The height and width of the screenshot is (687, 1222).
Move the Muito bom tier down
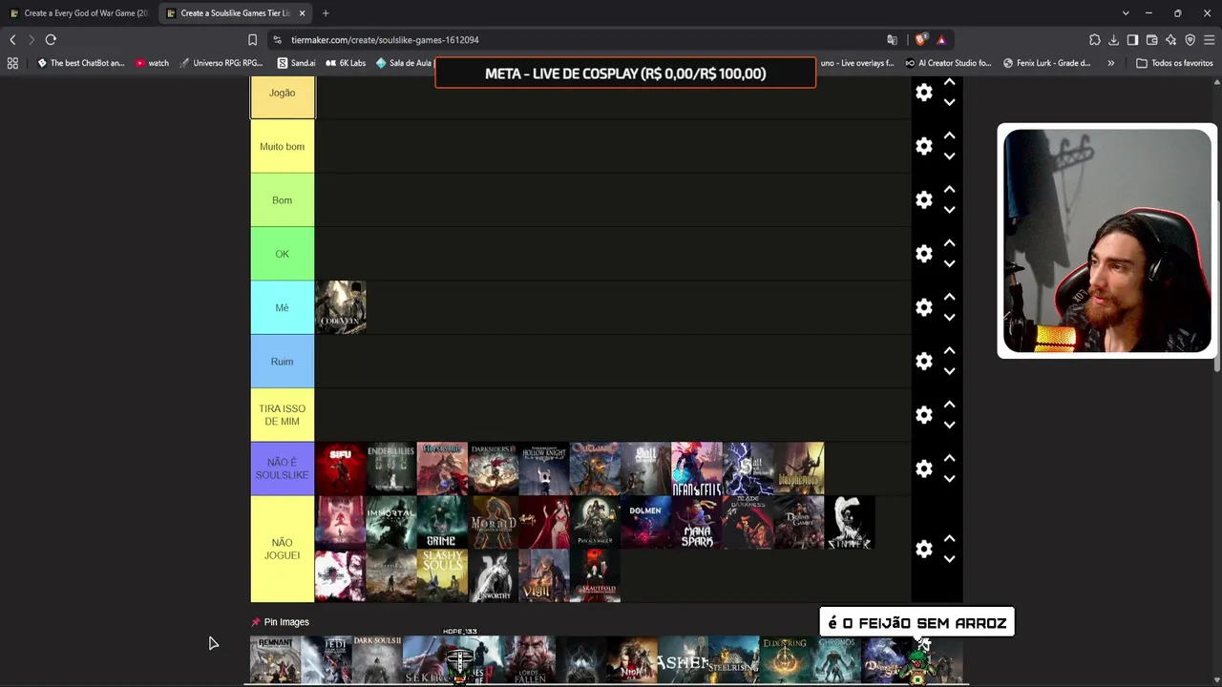pyautogui.click(x=949, y=156)
